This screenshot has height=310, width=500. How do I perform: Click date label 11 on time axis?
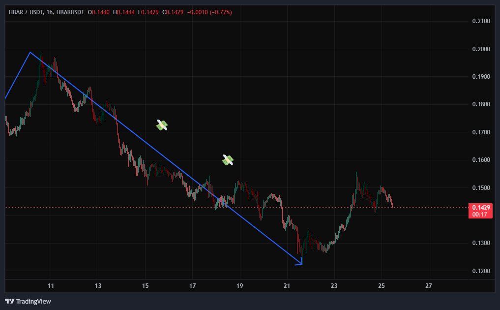51,286
